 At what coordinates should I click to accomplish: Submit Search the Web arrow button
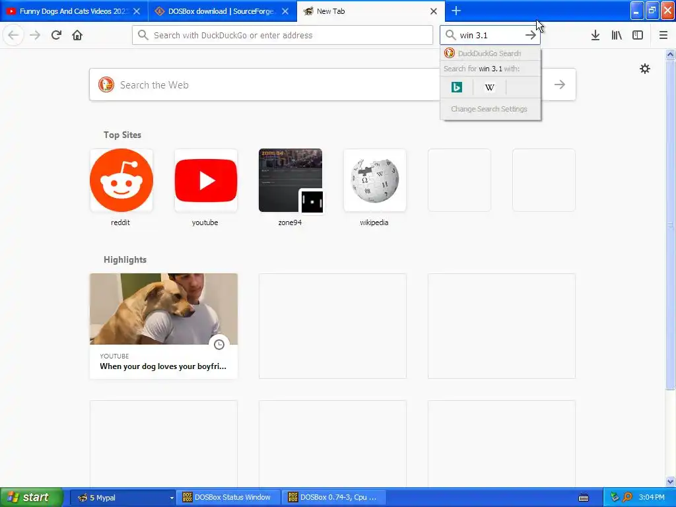tap(560, 84)
